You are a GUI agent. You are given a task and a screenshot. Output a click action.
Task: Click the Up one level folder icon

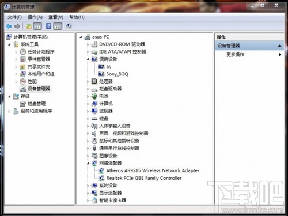(29, 26)
